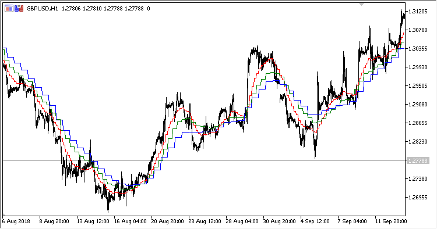437x229 pixels.
Task: Toggle the one-click trading panel icon
Action: (19, 9)
